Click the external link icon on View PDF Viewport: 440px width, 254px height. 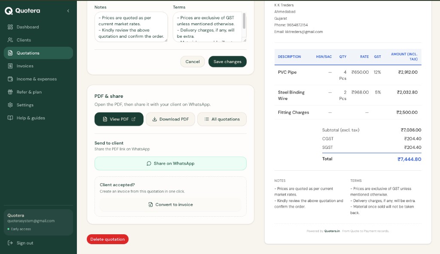pos(134,119)
